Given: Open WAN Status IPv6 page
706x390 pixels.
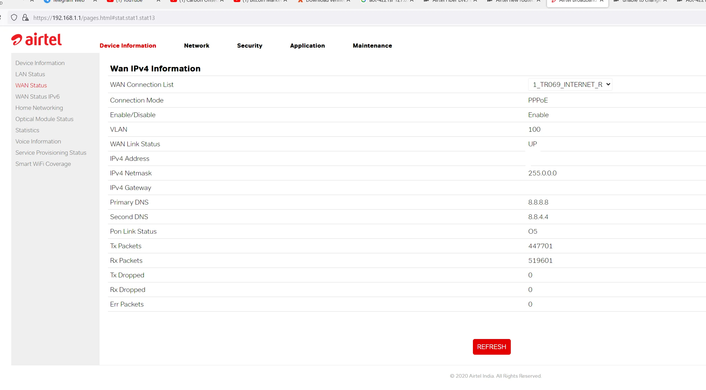Looking at the screenshot, I should click(38, 96).
